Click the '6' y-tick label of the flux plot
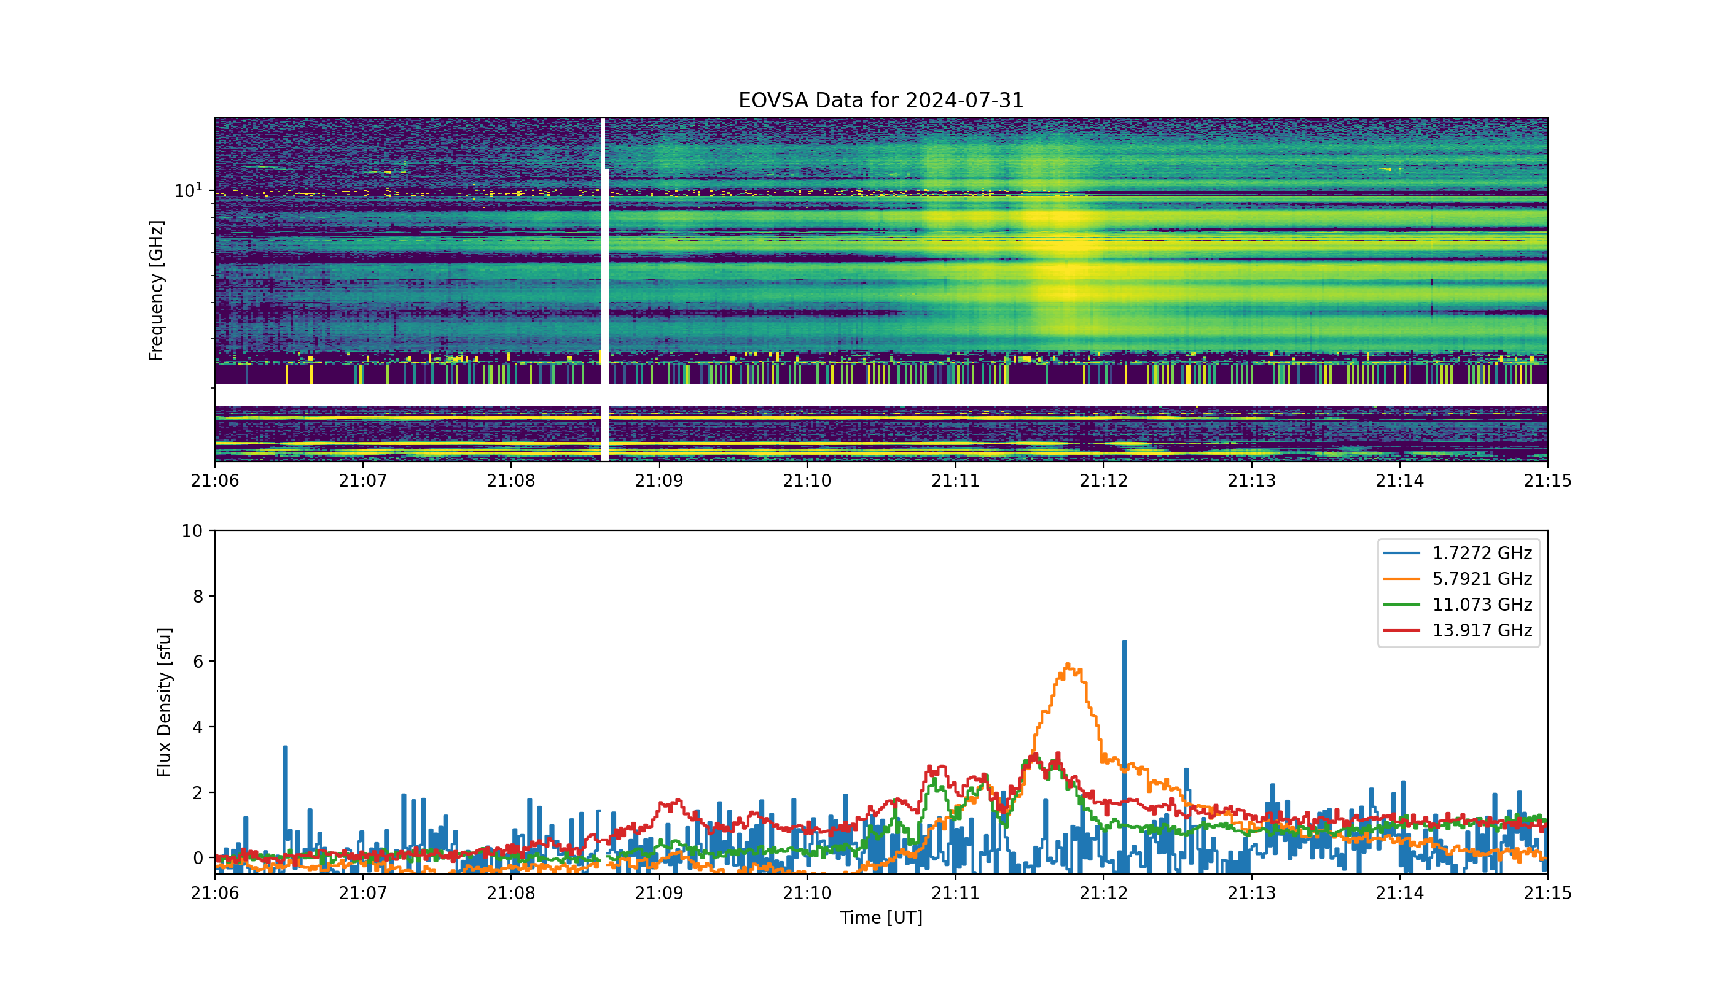Screen dimensions: 1720x982 (198, 662)
